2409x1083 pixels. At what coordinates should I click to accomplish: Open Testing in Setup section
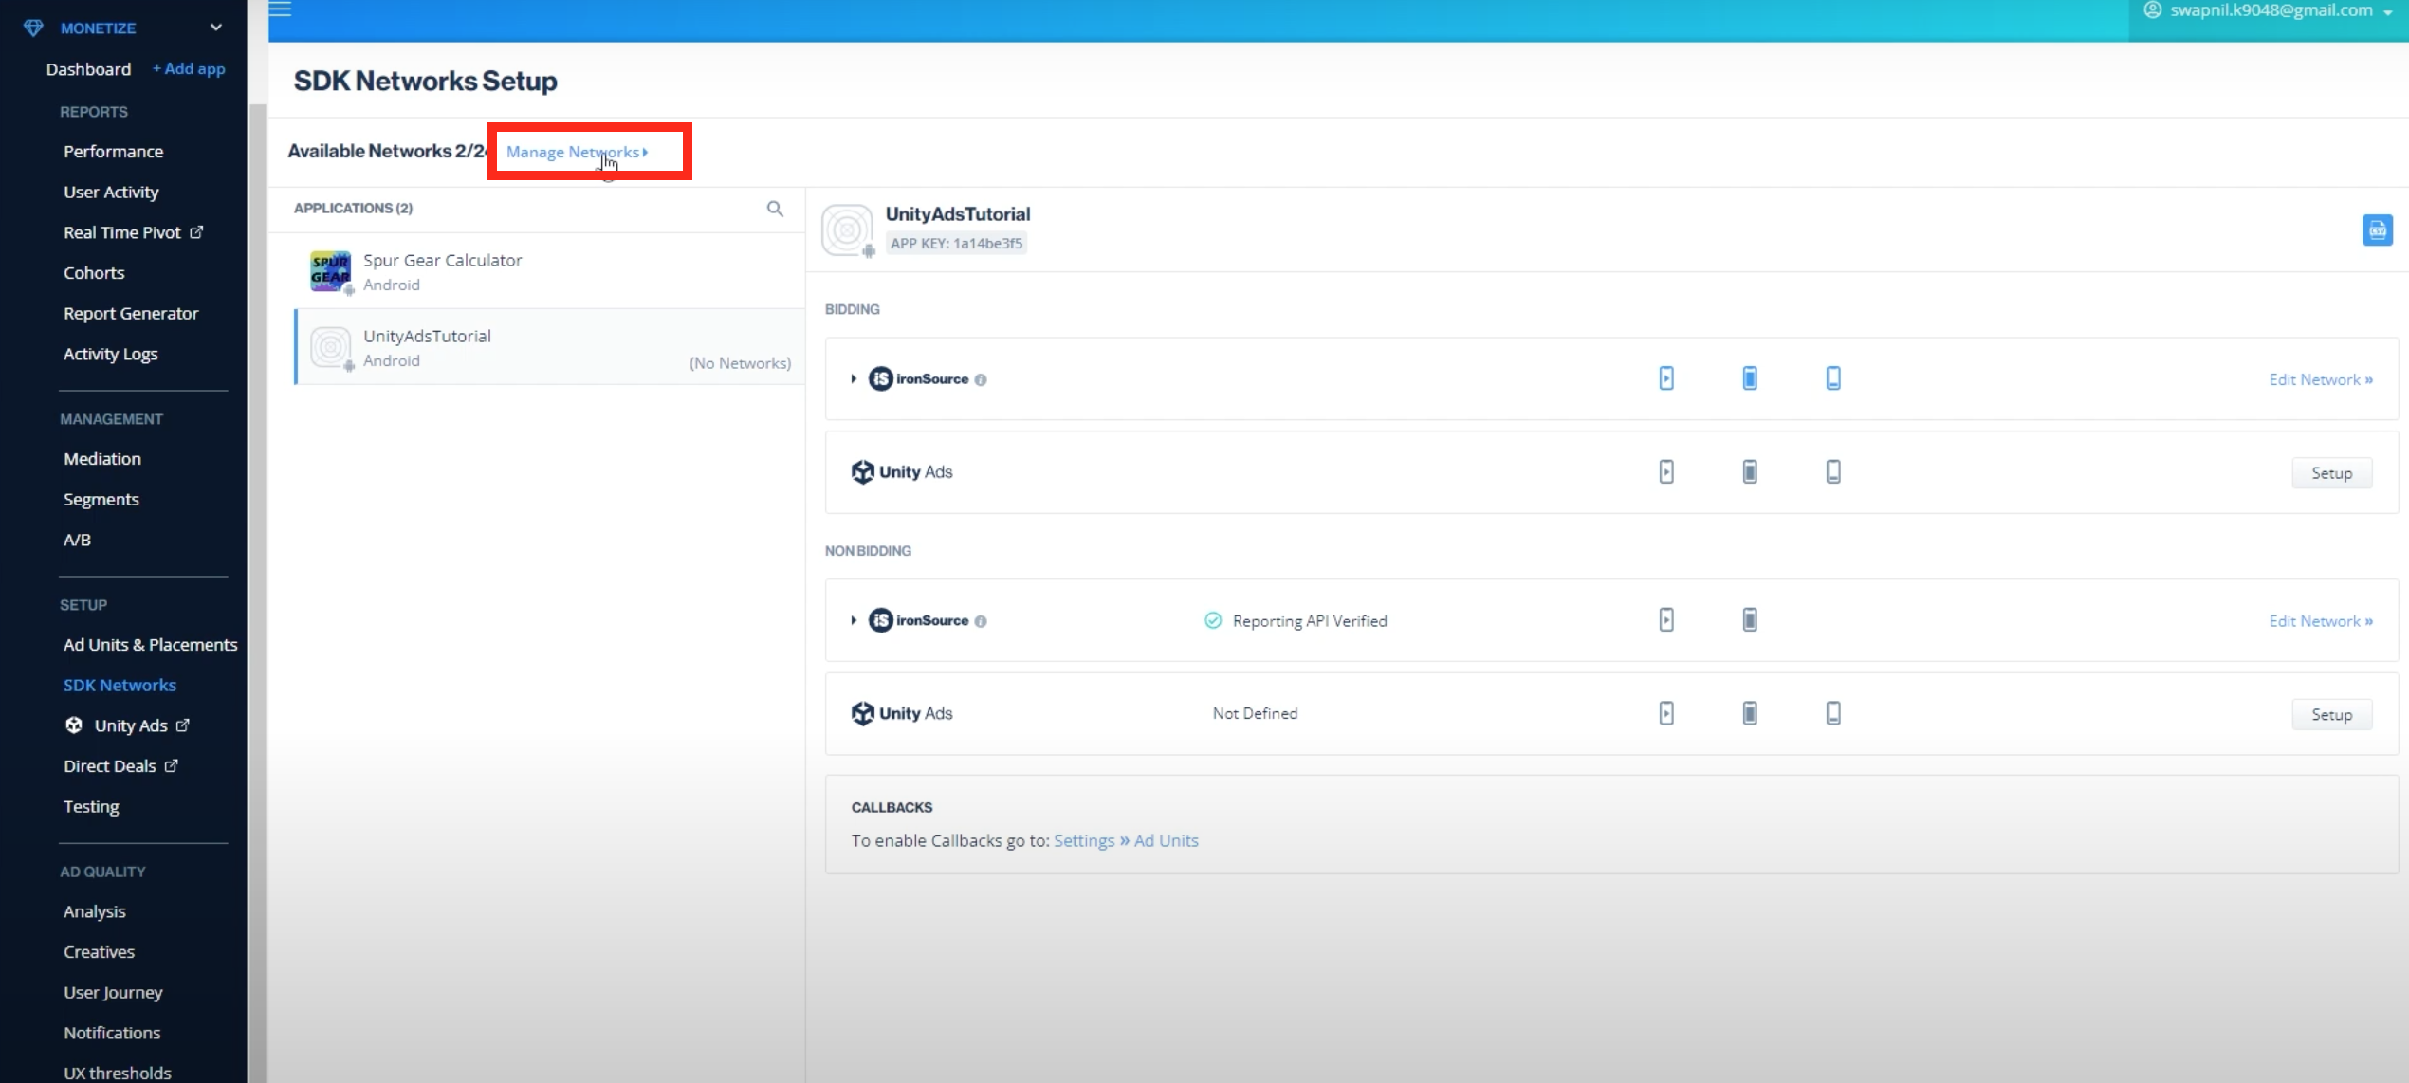pos(91,807)
